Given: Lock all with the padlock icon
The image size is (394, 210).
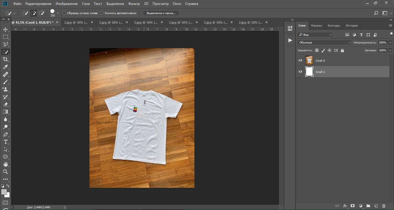Looking at the screenshot, I should click(x=342, y=50).
